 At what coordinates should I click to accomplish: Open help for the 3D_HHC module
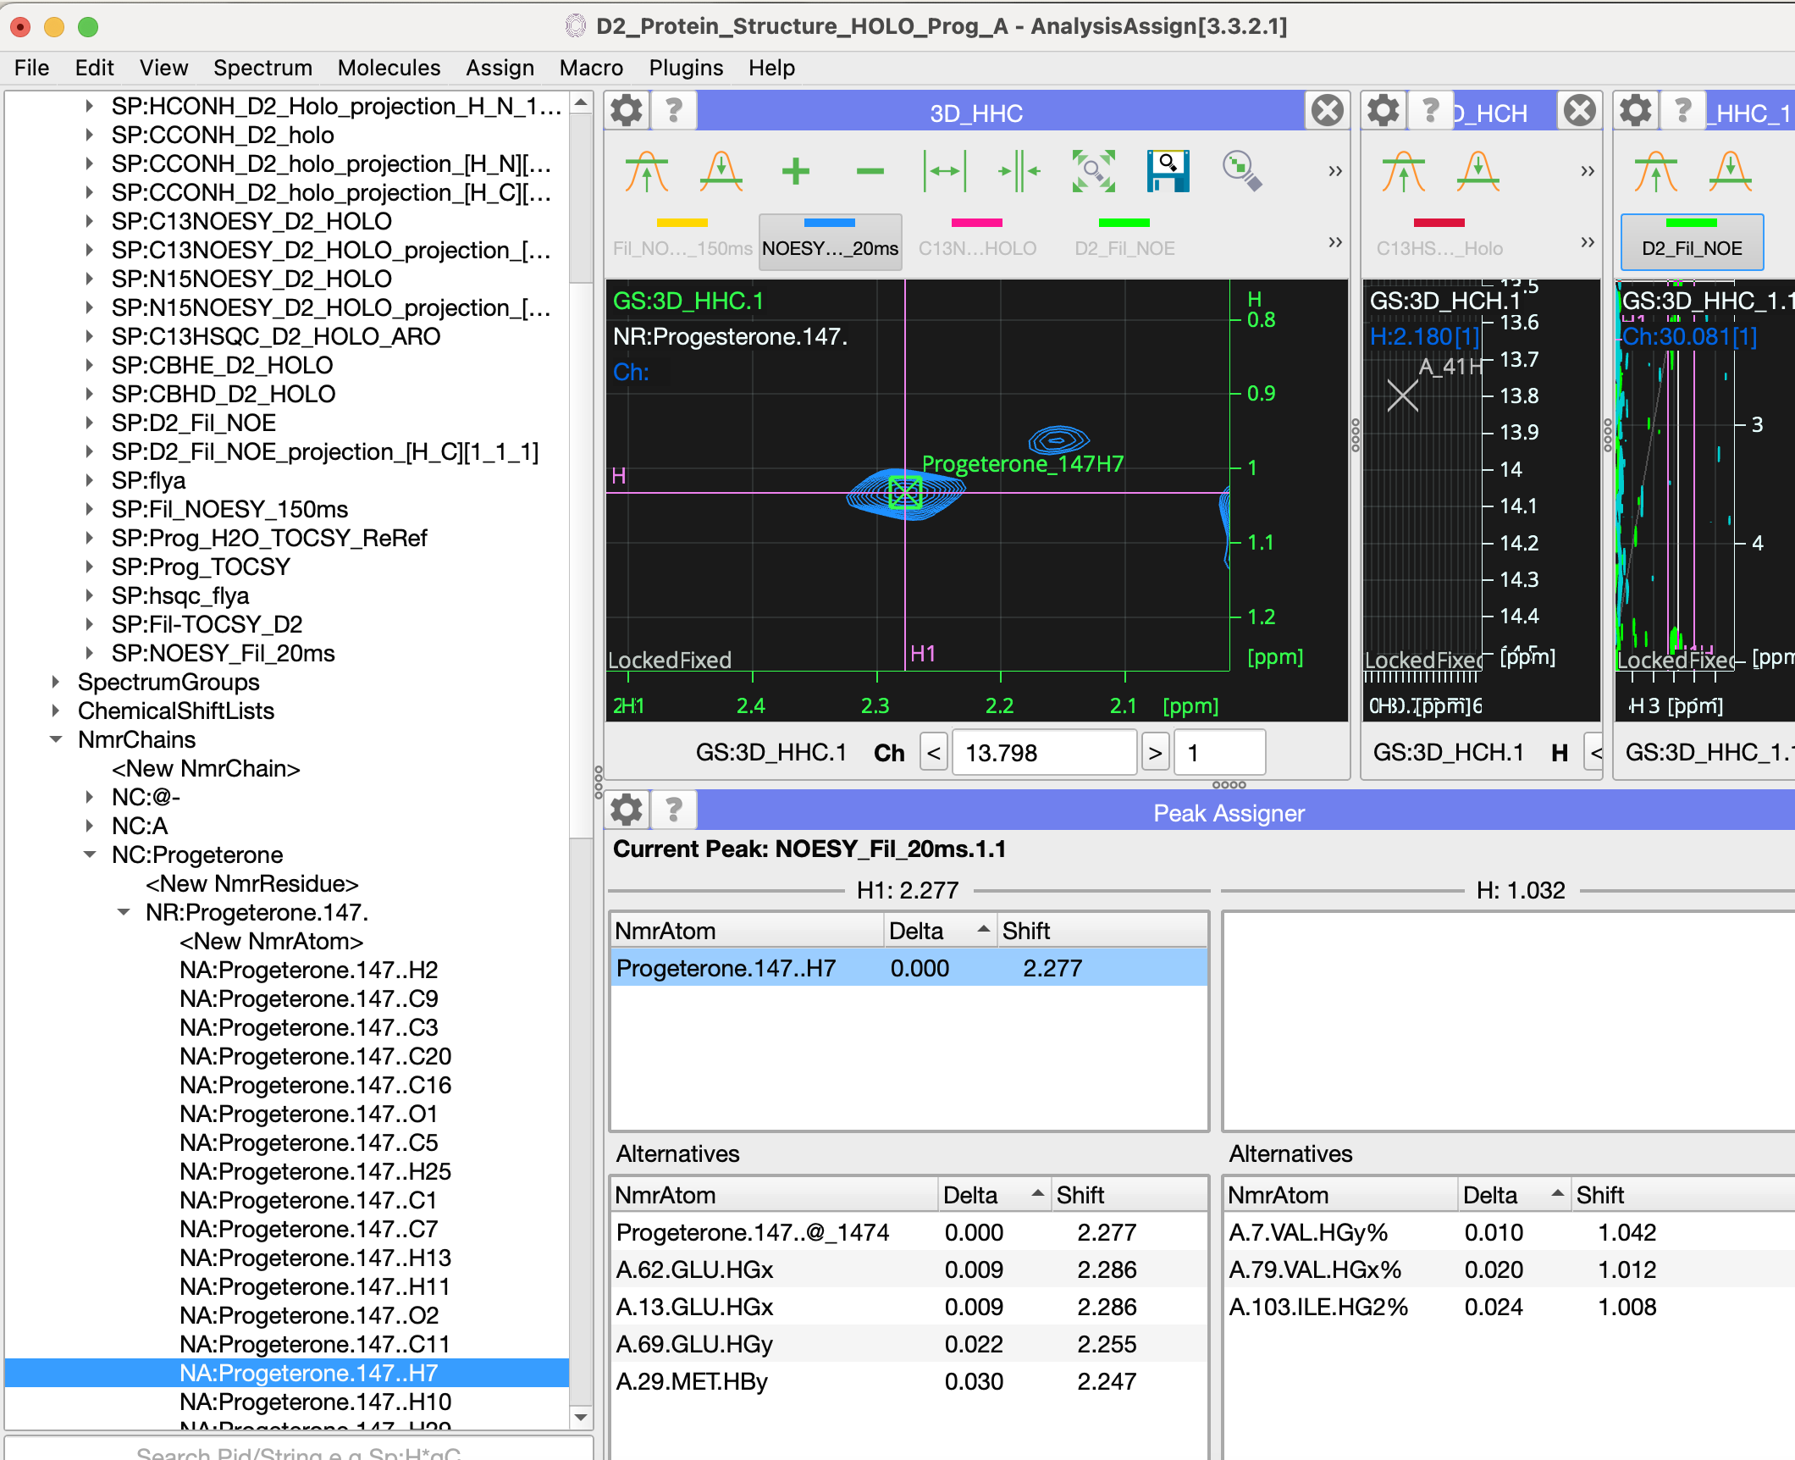click(674, 111)
